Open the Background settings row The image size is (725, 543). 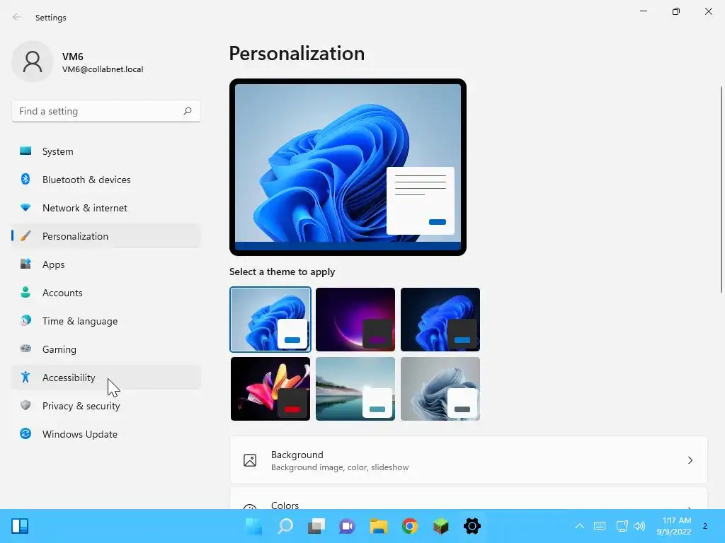pos(469,460)
